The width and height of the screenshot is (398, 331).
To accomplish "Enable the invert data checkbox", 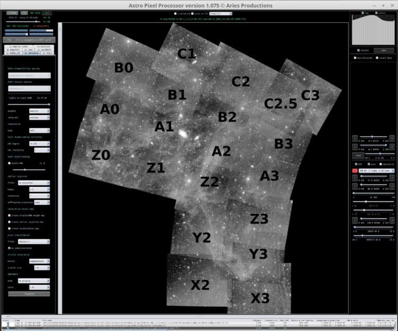I will click(x=377, y=58).
